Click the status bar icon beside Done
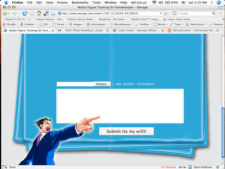This screenshot has height=169, width=225. pyautogui.click(x=5, y=167)
